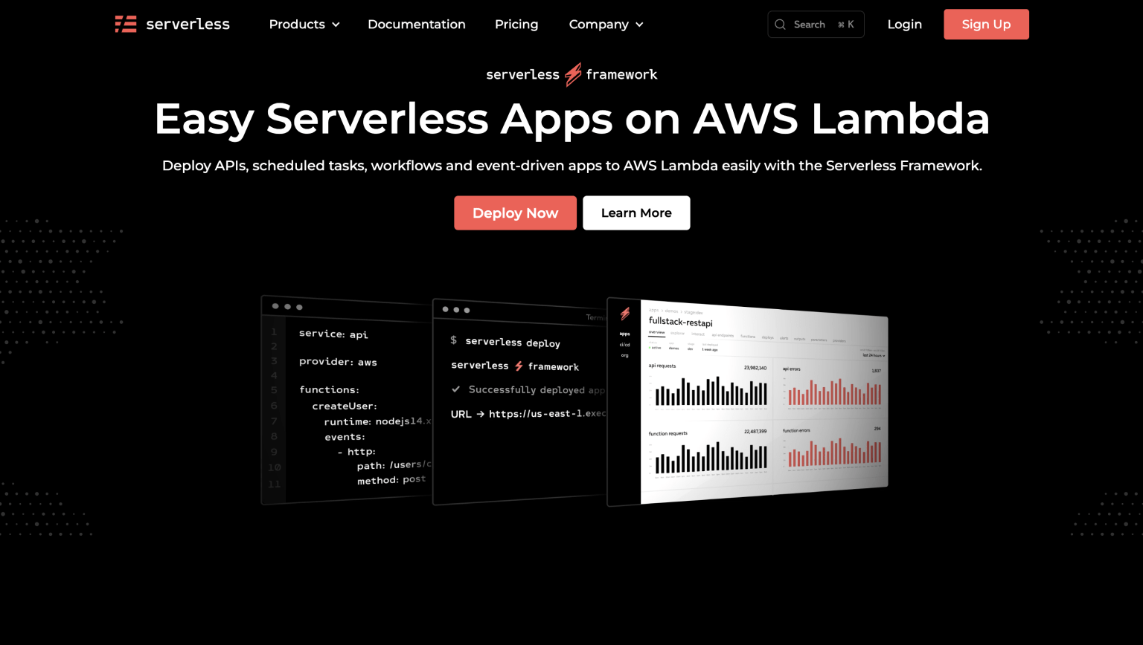The image size is (1143, 645).
Task: Click the 'runtime: nodejs14.x' code line
Action: coord(377,421)
